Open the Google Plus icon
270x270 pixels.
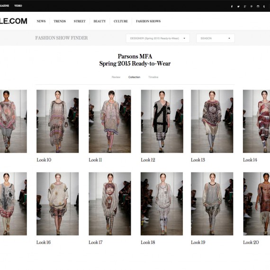point(245,7)
